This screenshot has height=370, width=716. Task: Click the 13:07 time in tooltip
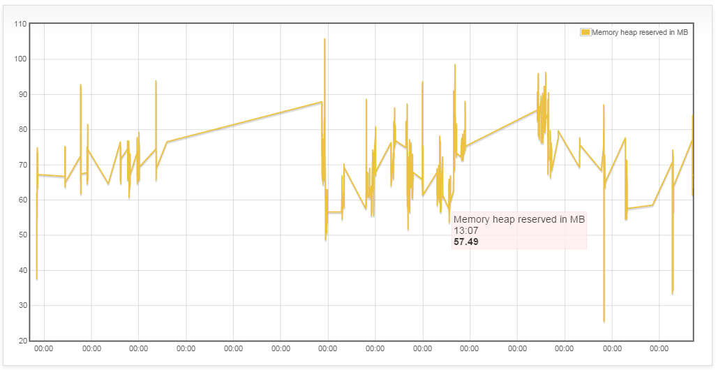[465, 230]
